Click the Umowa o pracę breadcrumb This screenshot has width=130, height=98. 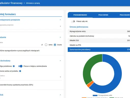[x=33, y=3]
